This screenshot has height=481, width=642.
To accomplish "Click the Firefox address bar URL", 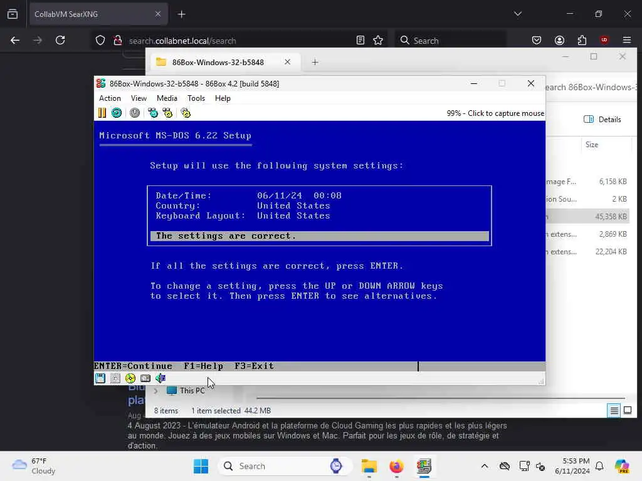I will [182, 41].
